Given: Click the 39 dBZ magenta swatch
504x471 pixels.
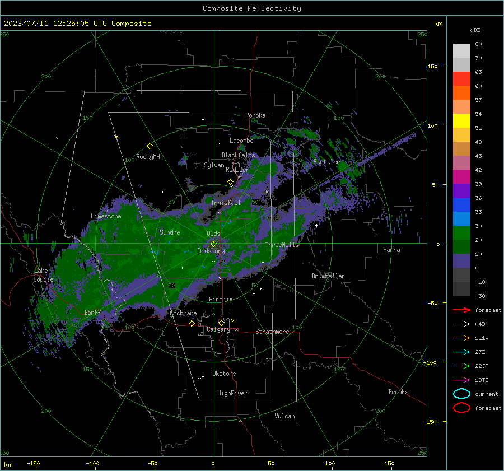Looking at the screenshot, I should [x=461, y=176].
